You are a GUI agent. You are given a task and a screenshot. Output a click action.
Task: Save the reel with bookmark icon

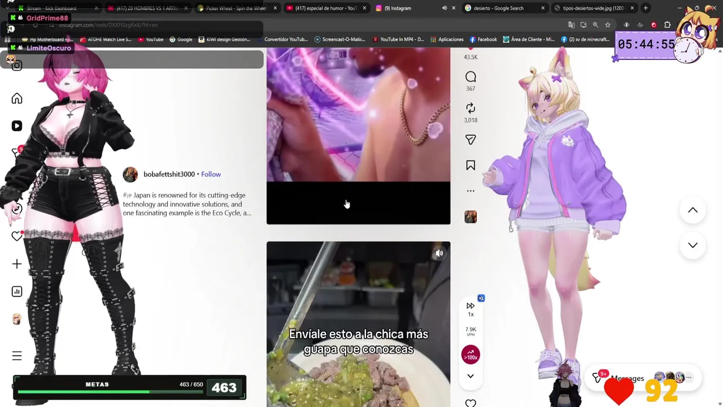471,165
